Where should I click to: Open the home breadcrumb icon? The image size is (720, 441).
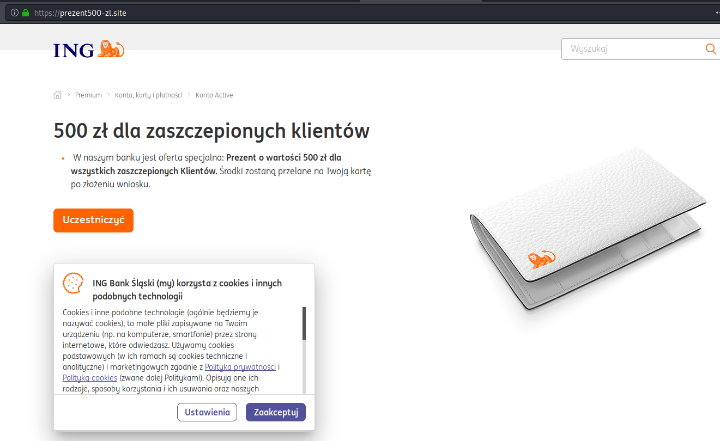coord(57,95)
